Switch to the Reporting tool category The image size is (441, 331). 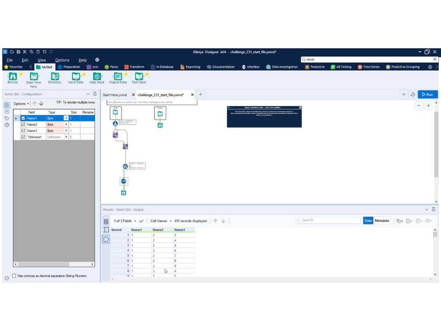click(190, 67)
